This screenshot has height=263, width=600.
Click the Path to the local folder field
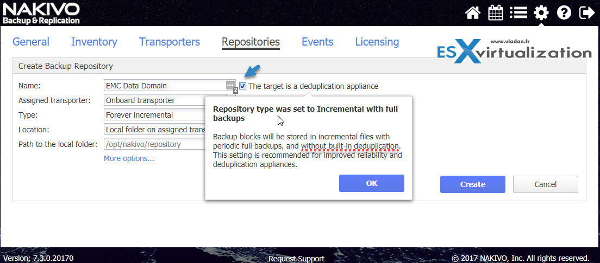tap(154, 144)
